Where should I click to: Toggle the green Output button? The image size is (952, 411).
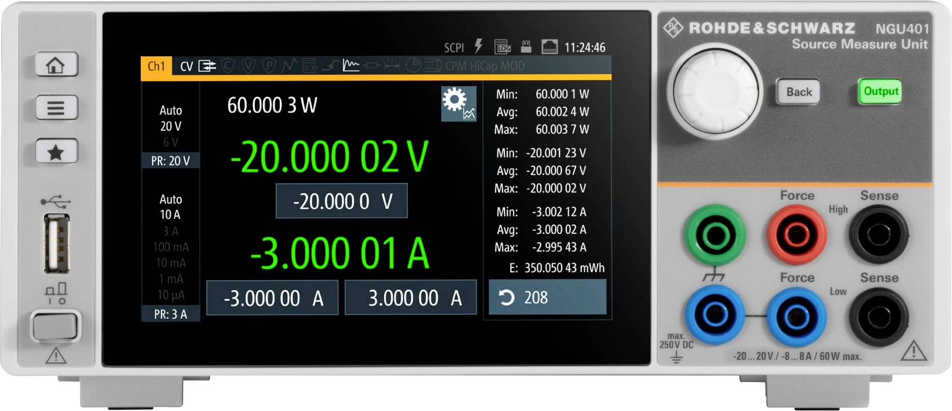point(880,91)
